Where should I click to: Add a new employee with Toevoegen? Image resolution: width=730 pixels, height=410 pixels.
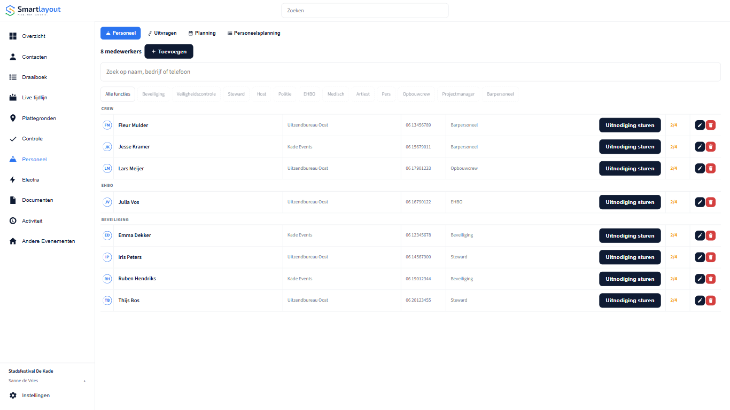(169, 52)
